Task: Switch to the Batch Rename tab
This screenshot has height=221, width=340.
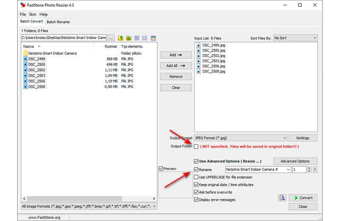Action: [x=58, y=22]
